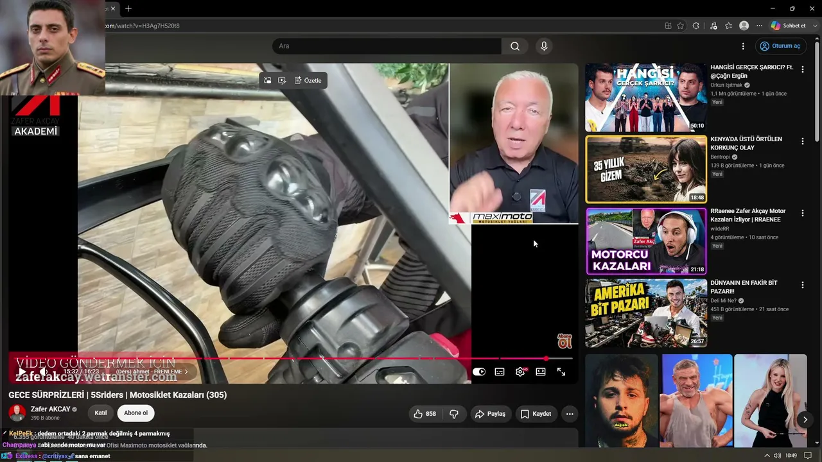Click the video enhance overlay icon
This screenshot has width=822, height=462.
point(282,80)
